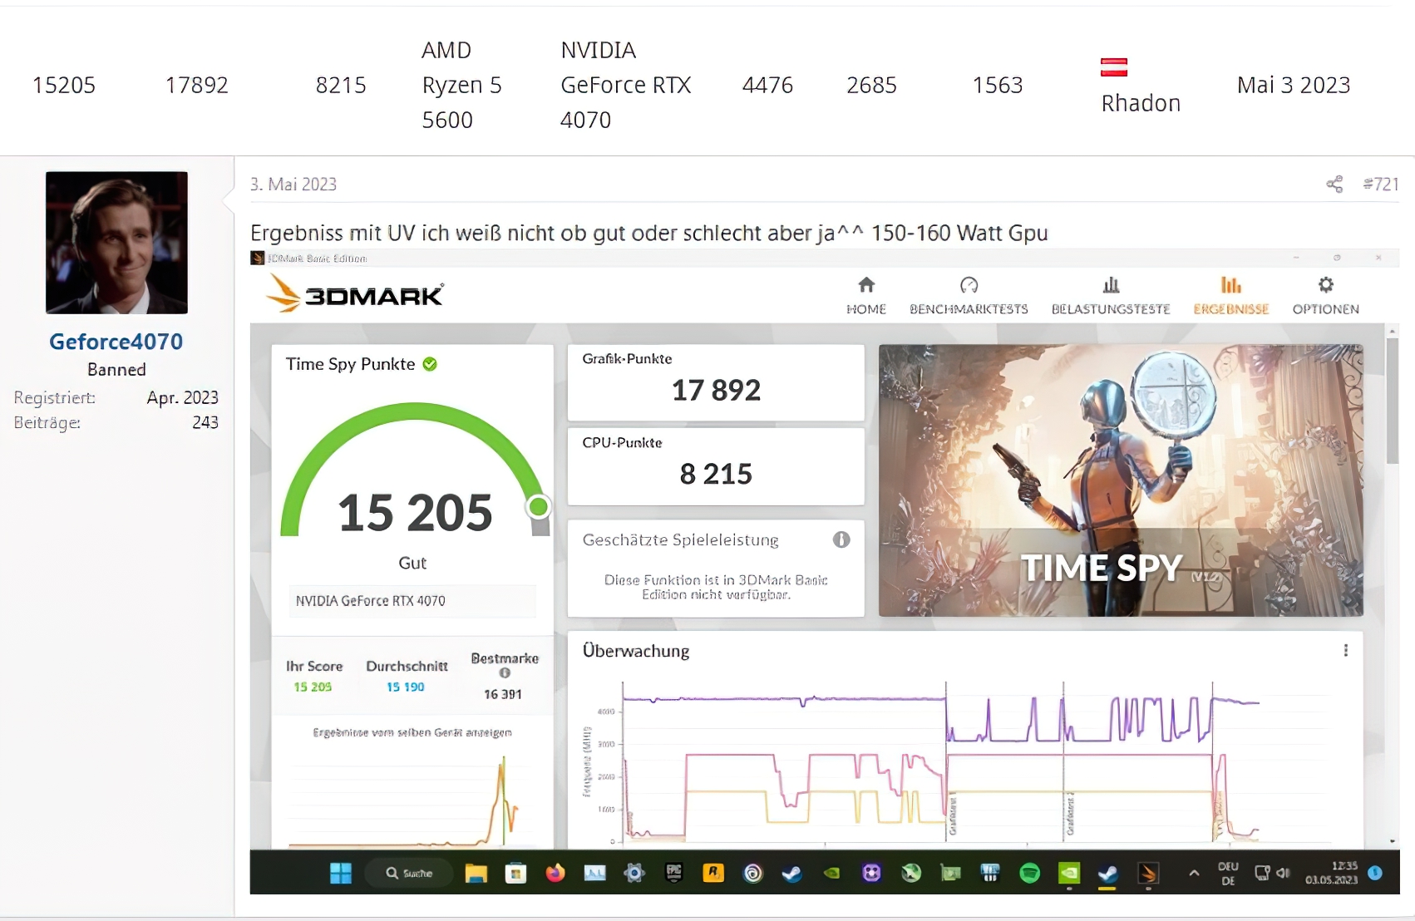This screenshot has width=1415, height=921.
Task: Click the green score gauge indicator dot
Action: point(539,505)
